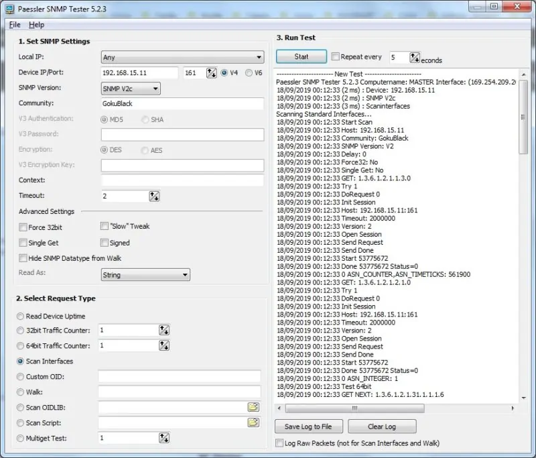This screenshot has width=536, height=458.
Task: Click the Scan OIDLIB folder browse icon
Action: tap(253, 407)
